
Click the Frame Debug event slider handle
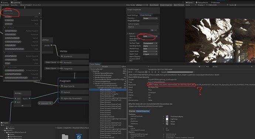200,66
